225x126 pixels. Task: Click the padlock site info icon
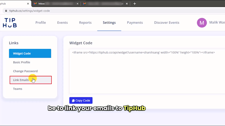pyautogui.click(x=6, y=11)
